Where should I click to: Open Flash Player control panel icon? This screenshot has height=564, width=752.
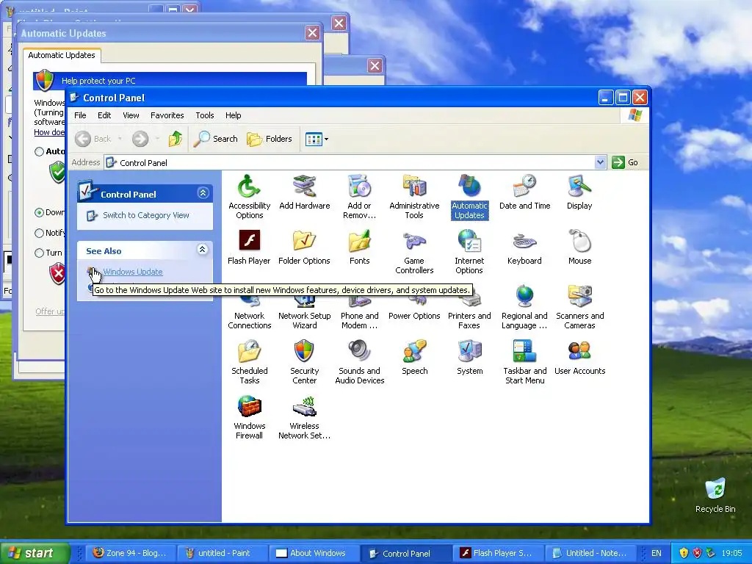[x=249, y=241]
